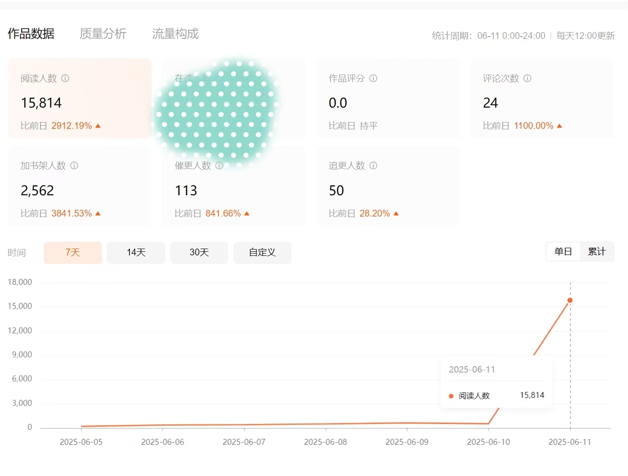The image size is (628, 476).
Task: Choose the 7天 time range
Action: (73, 252)
